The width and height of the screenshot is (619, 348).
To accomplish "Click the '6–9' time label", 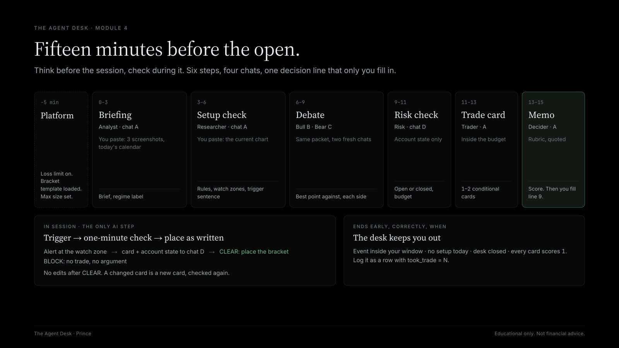I will (300, 102).
